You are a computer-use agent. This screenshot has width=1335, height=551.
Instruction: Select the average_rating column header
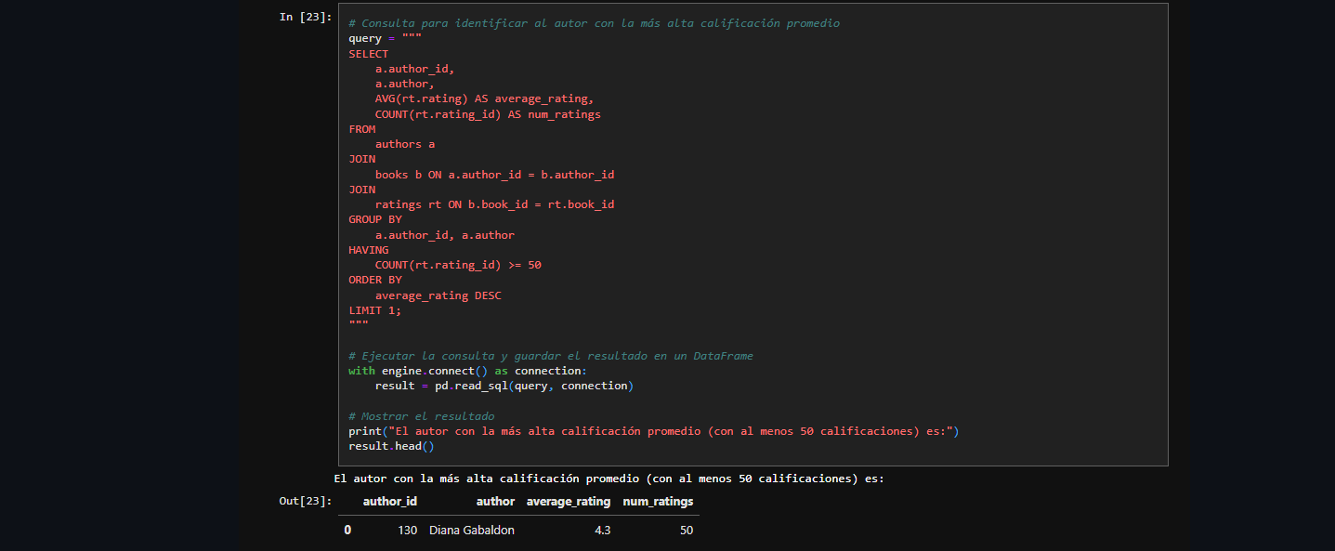(569, 501)
